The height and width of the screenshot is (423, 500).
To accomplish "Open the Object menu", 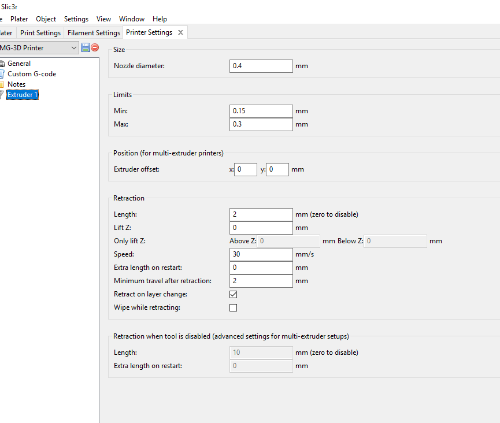I will (46, 19).
